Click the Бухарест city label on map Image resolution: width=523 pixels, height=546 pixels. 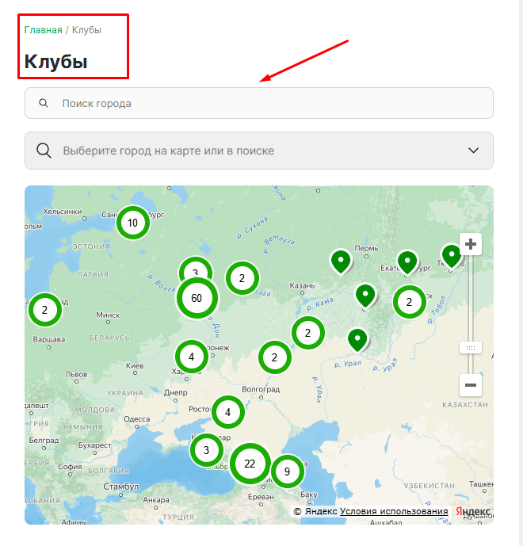point(94,445)
